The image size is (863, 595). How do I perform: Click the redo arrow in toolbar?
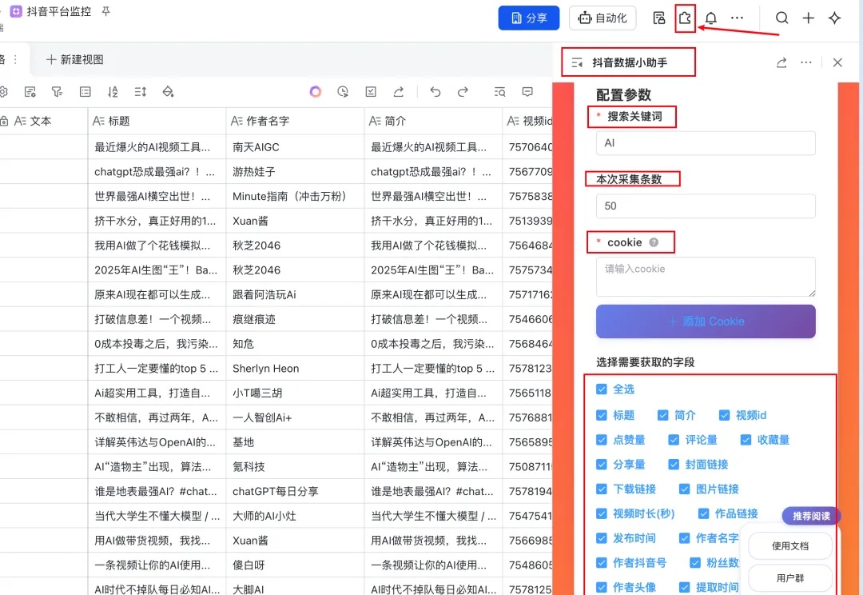463,92
